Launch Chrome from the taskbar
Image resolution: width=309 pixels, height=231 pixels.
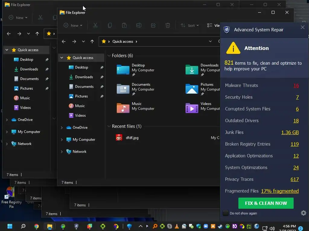click(x=37, y=226)
